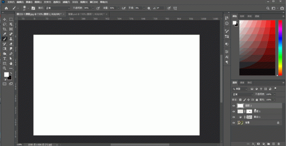Toggle lock transparent pixels
Screen dimensions: 286x146
click(x=240, y=100)
